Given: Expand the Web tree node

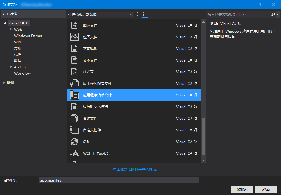Looking at the screenshot, I should pyautogui.click(x=11, y=29).
